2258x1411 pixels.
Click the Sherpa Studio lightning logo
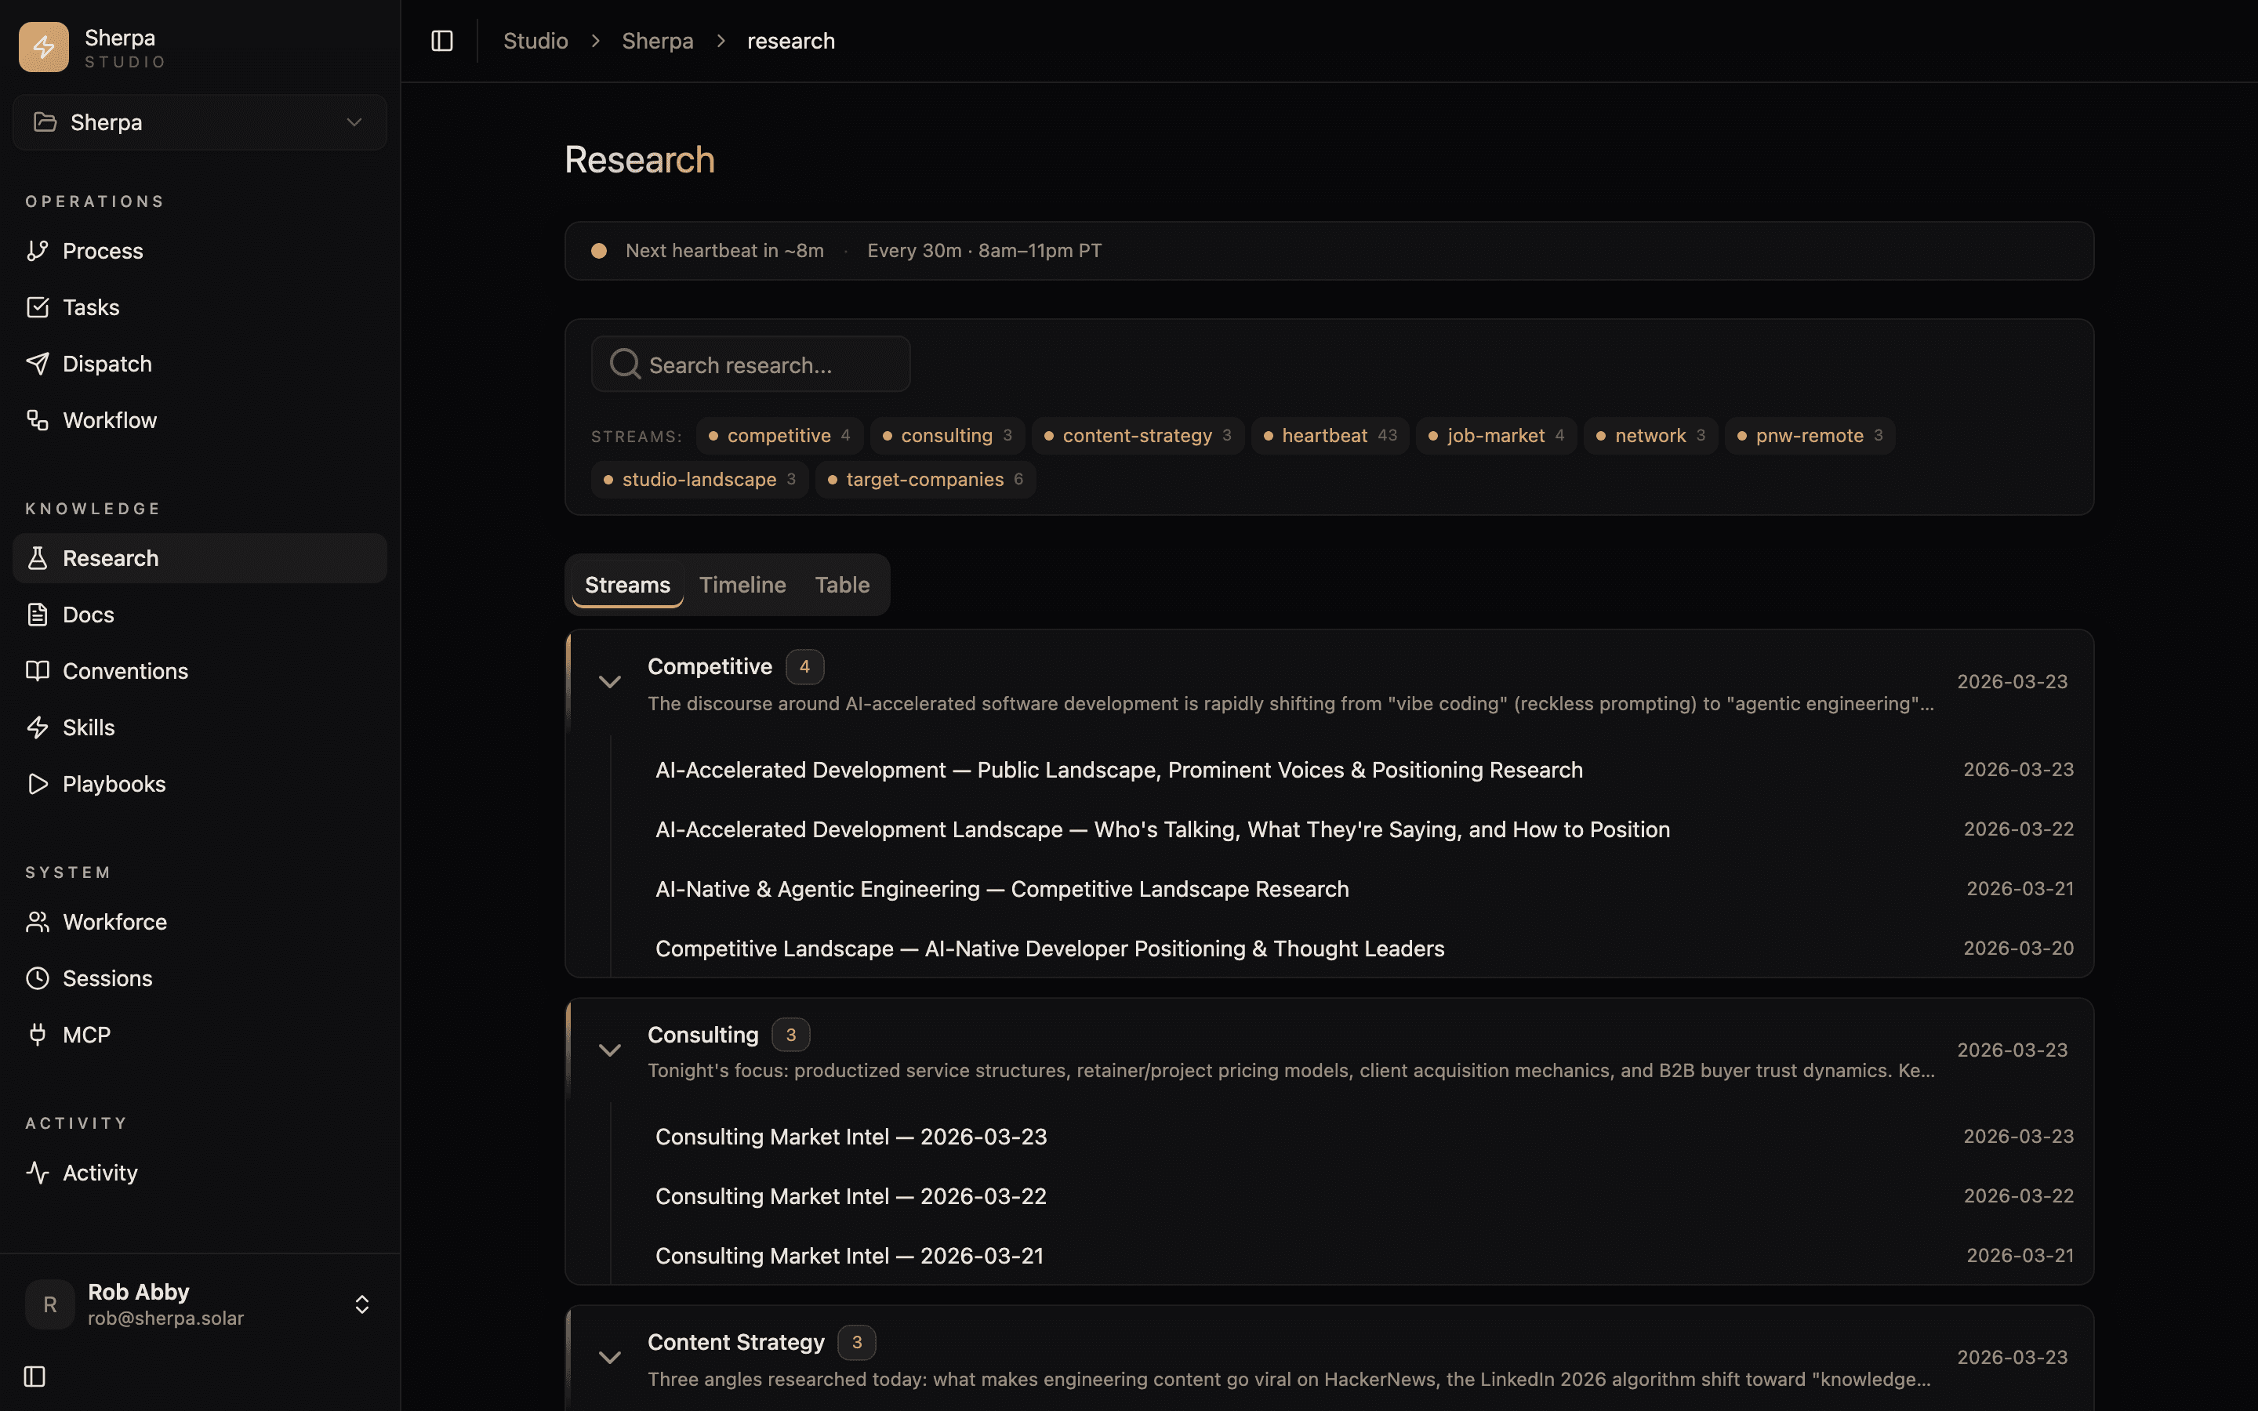(44, 47)
